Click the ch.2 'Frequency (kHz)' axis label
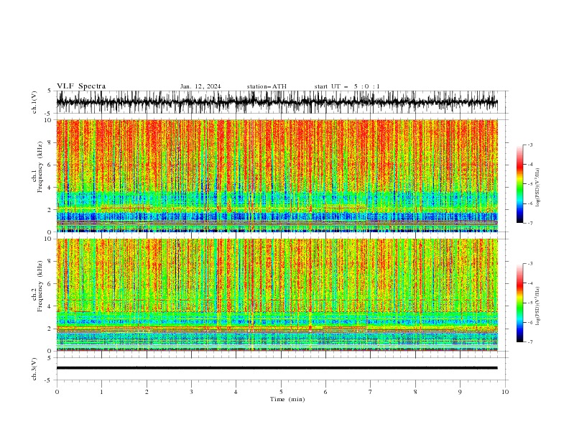 (x=40, y=285)
